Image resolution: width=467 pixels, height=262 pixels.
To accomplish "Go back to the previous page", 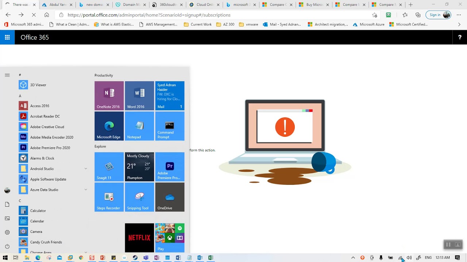I will [8, 15].
